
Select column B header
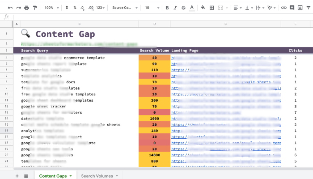[x=79, y=24]
